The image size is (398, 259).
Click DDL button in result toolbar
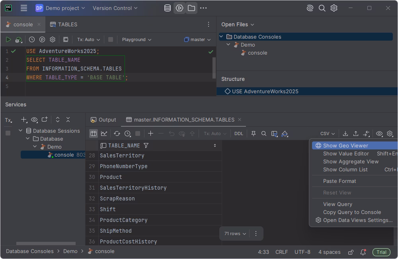(238, 134)
